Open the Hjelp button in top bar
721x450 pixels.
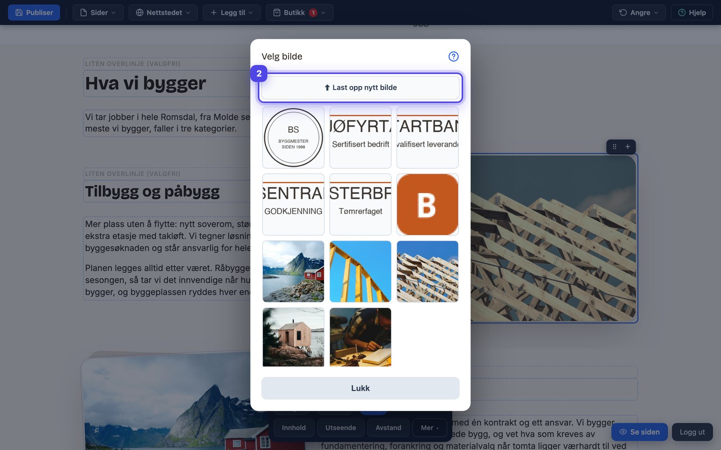pos(692,13)
